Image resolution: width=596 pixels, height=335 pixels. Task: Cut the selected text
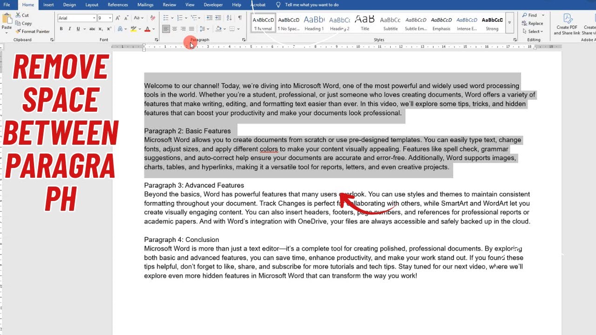22,15
